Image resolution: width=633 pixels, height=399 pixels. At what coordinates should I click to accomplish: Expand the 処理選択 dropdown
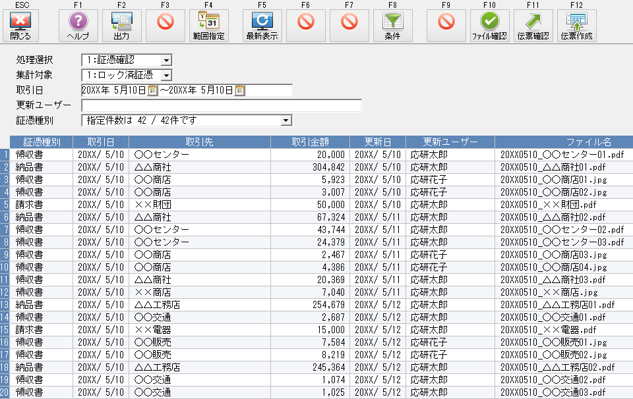tap(166, 61)
